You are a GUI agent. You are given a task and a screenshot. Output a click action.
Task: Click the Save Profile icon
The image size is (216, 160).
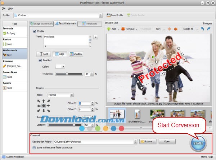tap(108, 15)
